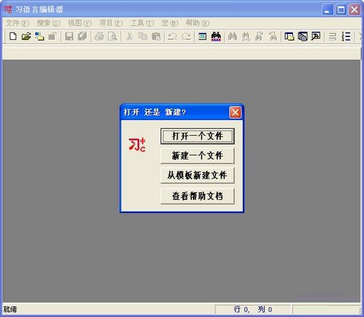Click the window with folder panel icon
Screen dimensions: 364x317
coord(289,36)
